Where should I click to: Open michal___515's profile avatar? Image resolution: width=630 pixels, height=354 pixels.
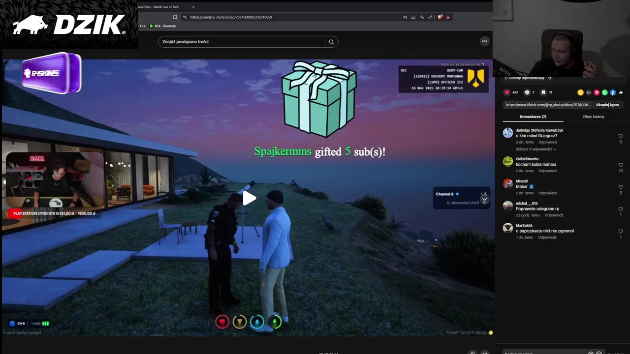click(x=508, y=206)
